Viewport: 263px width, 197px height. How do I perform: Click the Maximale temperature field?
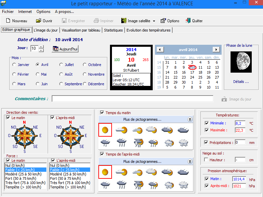240,130
